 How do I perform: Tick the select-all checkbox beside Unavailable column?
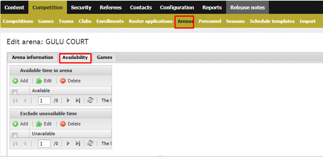[x=15, y=135]
